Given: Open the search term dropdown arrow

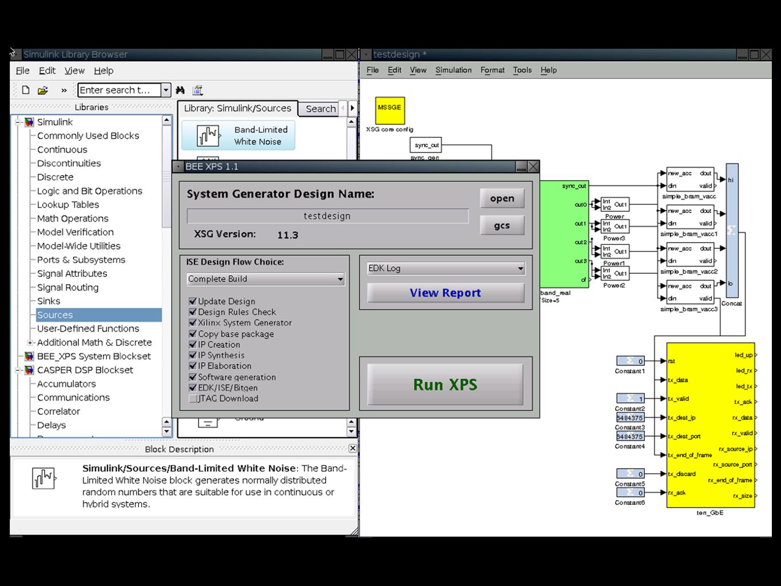Looking at the screenshot, I should coord(166,90).
